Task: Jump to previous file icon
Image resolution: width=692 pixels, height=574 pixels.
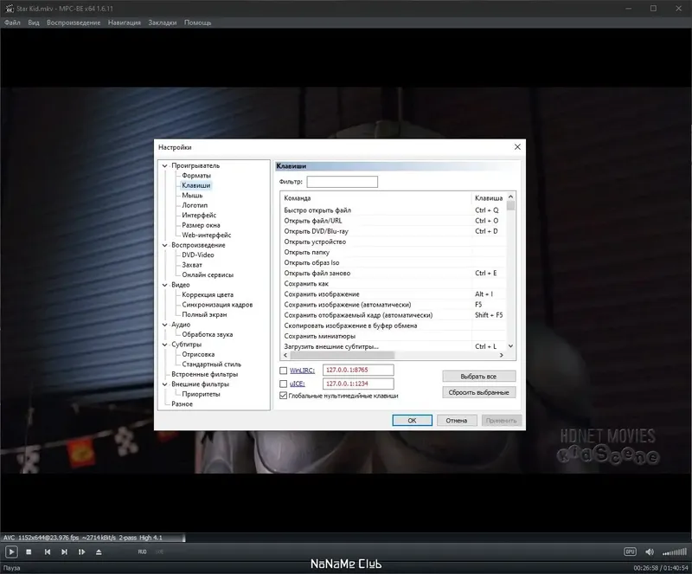Action: tap(48, 551)
